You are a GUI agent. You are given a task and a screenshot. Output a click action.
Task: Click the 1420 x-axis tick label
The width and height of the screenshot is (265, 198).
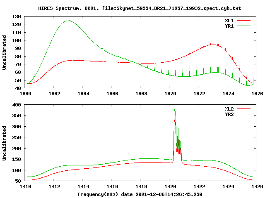(x=170, y=186)
